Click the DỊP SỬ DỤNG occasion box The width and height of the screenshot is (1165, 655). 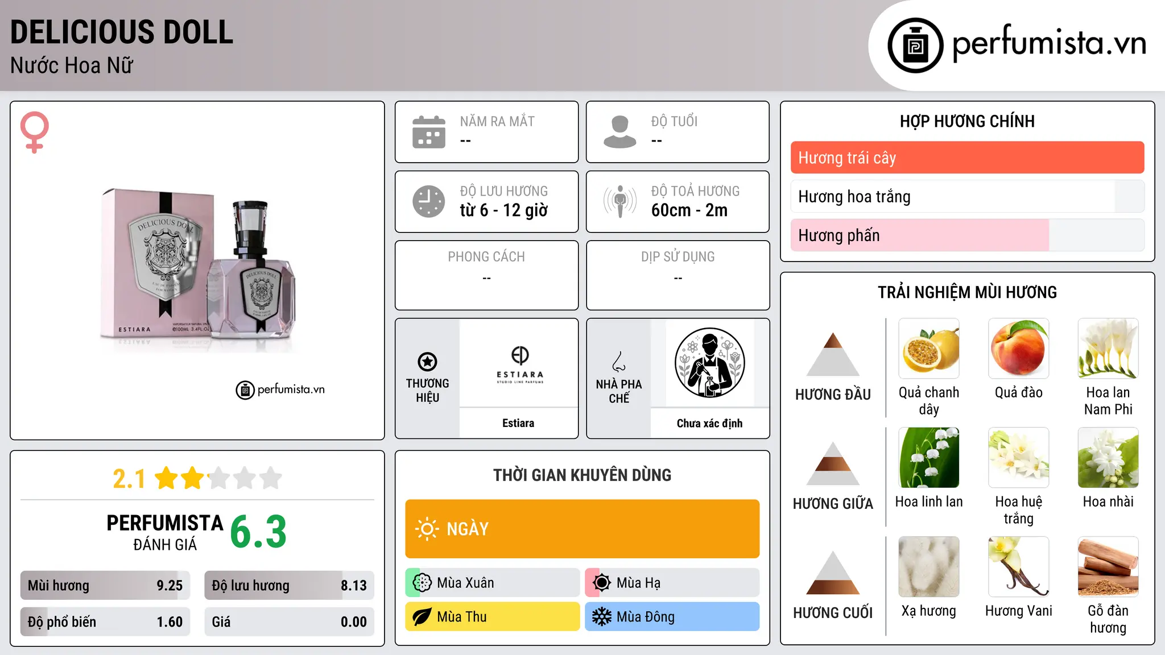tap(677, 275)
